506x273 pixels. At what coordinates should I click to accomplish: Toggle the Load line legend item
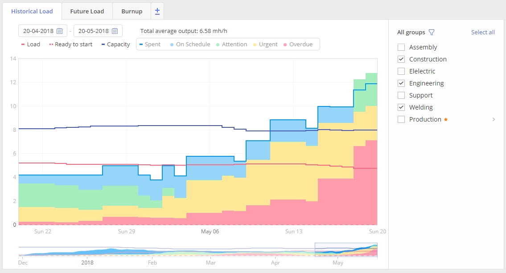click(x=30, y=45)
